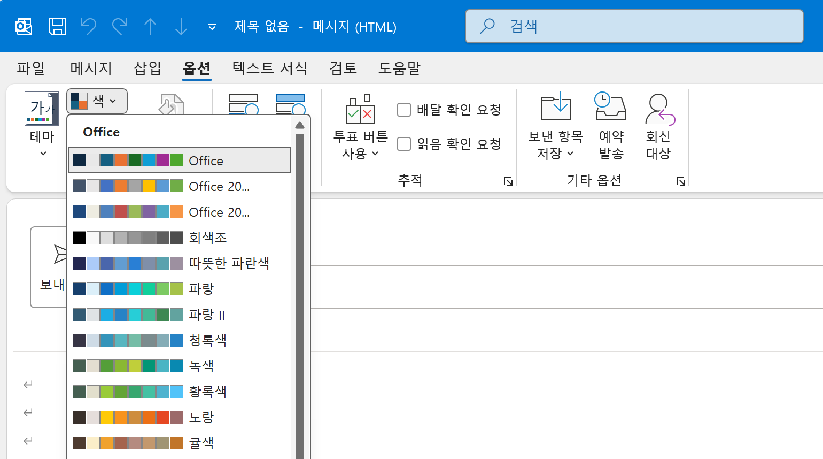Select the 파랑 color scheme
The width and height of the screenshot is (823, 459).
tap(180, 288)
